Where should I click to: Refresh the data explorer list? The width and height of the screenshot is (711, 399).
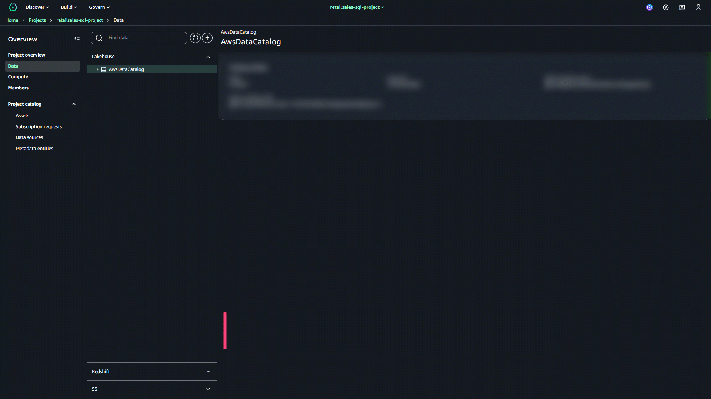(x=195, y=38)
